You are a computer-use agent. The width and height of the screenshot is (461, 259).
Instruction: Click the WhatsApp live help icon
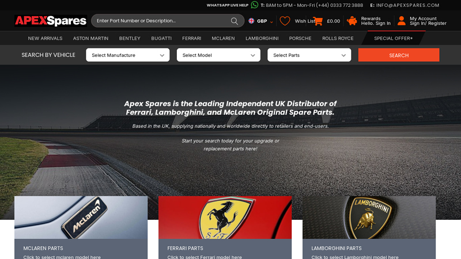pos(255,5)
